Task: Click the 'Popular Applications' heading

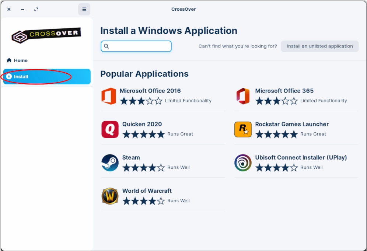Action: pos(144,74)
